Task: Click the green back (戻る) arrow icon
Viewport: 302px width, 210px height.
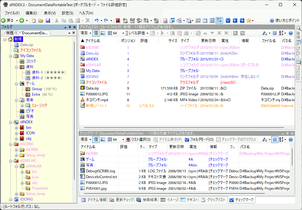Action: (x=3, y=20)
